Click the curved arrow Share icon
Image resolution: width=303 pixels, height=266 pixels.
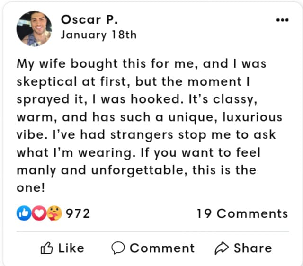(x=222, y=248)
